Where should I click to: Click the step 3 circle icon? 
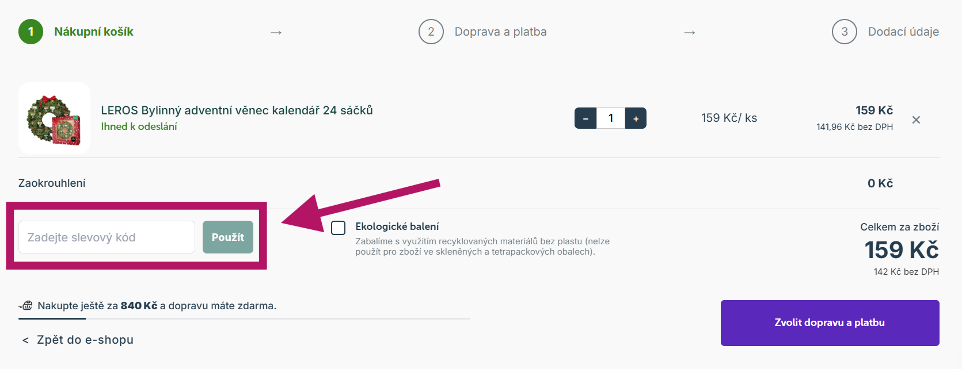coord(844,32)
